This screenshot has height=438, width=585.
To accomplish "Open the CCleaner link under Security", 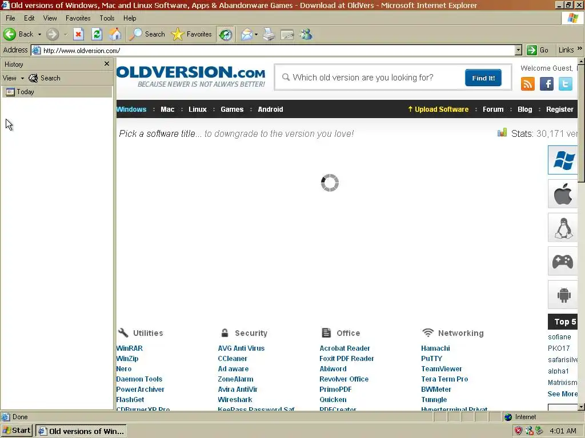I will pos(233,358).
